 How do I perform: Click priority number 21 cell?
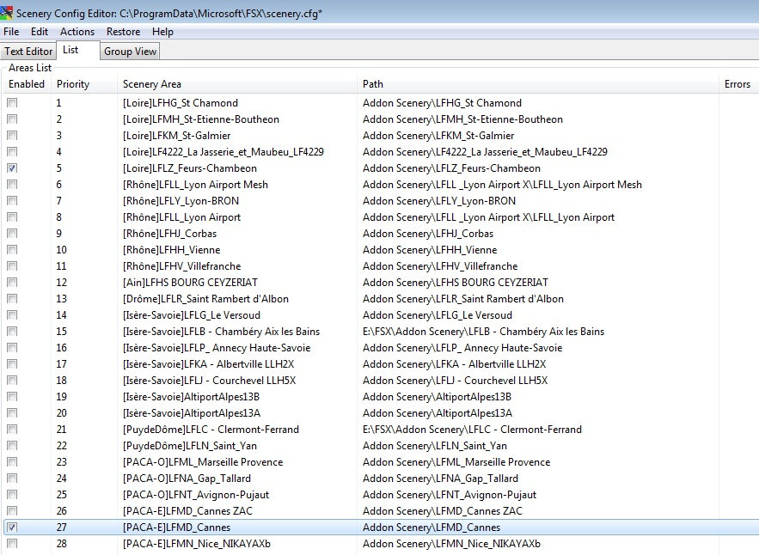pos(62,430)
